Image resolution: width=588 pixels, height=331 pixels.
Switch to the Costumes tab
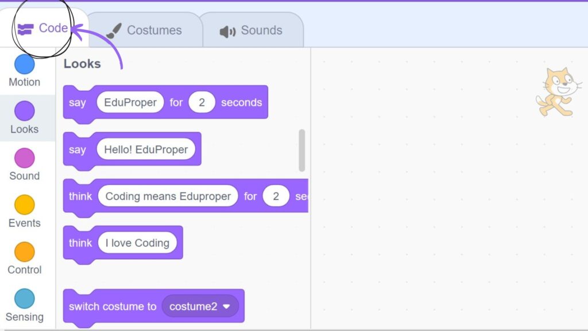tap(145, 30)
